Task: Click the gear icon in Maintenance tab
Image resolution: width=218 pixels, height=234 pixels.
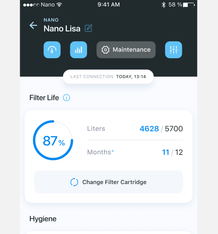Action: coord(105,50)
